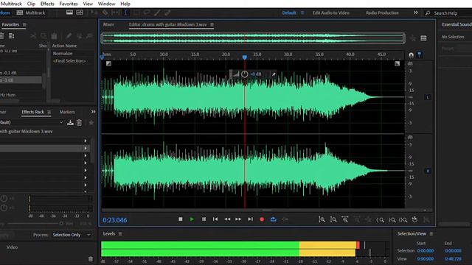Click playhead marker on time ruler
472x265 pixels.
click(245, 57)
